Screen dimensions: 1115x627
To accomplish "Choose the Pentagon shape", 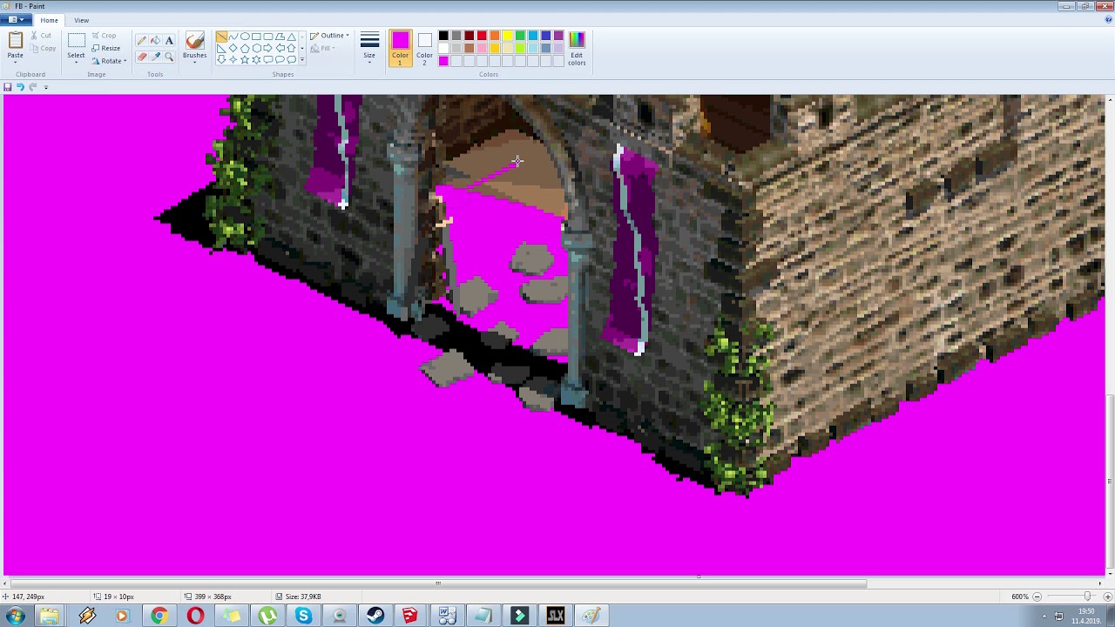I will (245, 48).
